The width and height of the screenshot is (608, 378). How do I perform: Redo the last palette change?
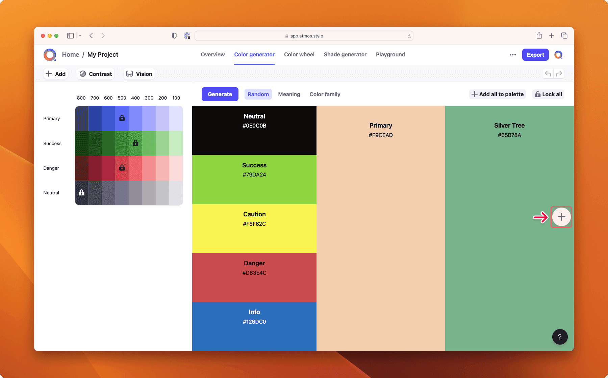tap(560, 74)
